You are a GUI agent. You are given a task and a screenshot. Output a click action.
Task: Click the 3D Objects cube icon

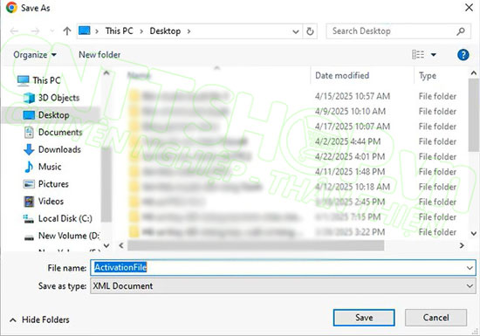(x=29, y=98)
